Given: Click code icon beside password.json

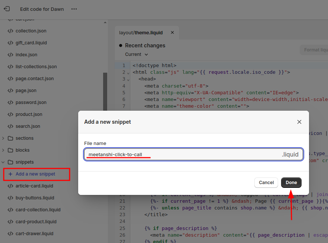Looking at the screenshot, I should (10, 102).
